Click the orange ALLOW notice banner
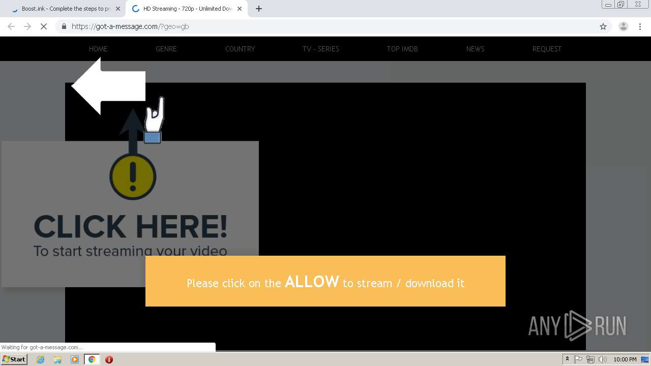Image resolution: width=651 pixels, height=366 pixels. (325, 281)
